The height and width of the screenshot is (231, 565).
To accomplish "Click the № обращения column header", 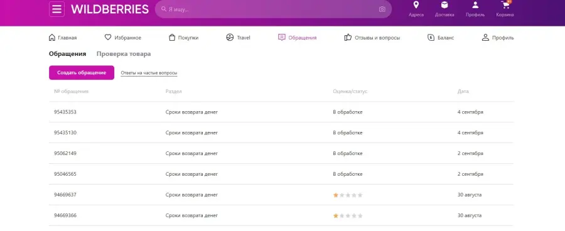I will tap(72, 92).
